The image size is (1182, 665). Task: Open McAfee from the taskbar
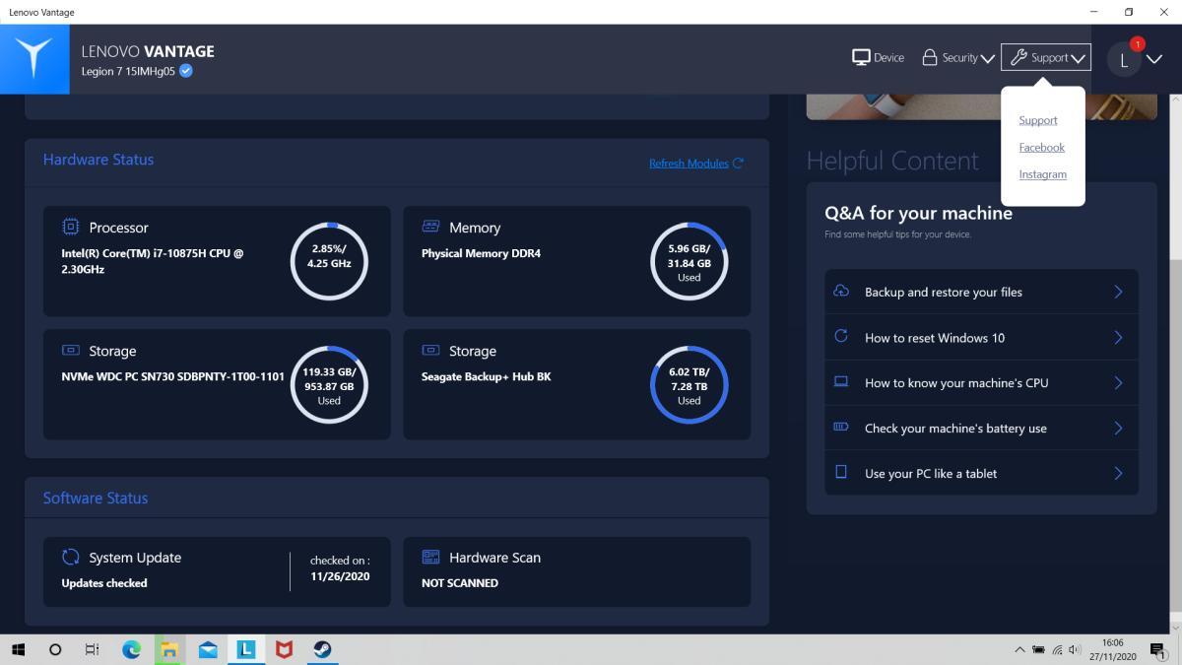[x=284, y=649]
